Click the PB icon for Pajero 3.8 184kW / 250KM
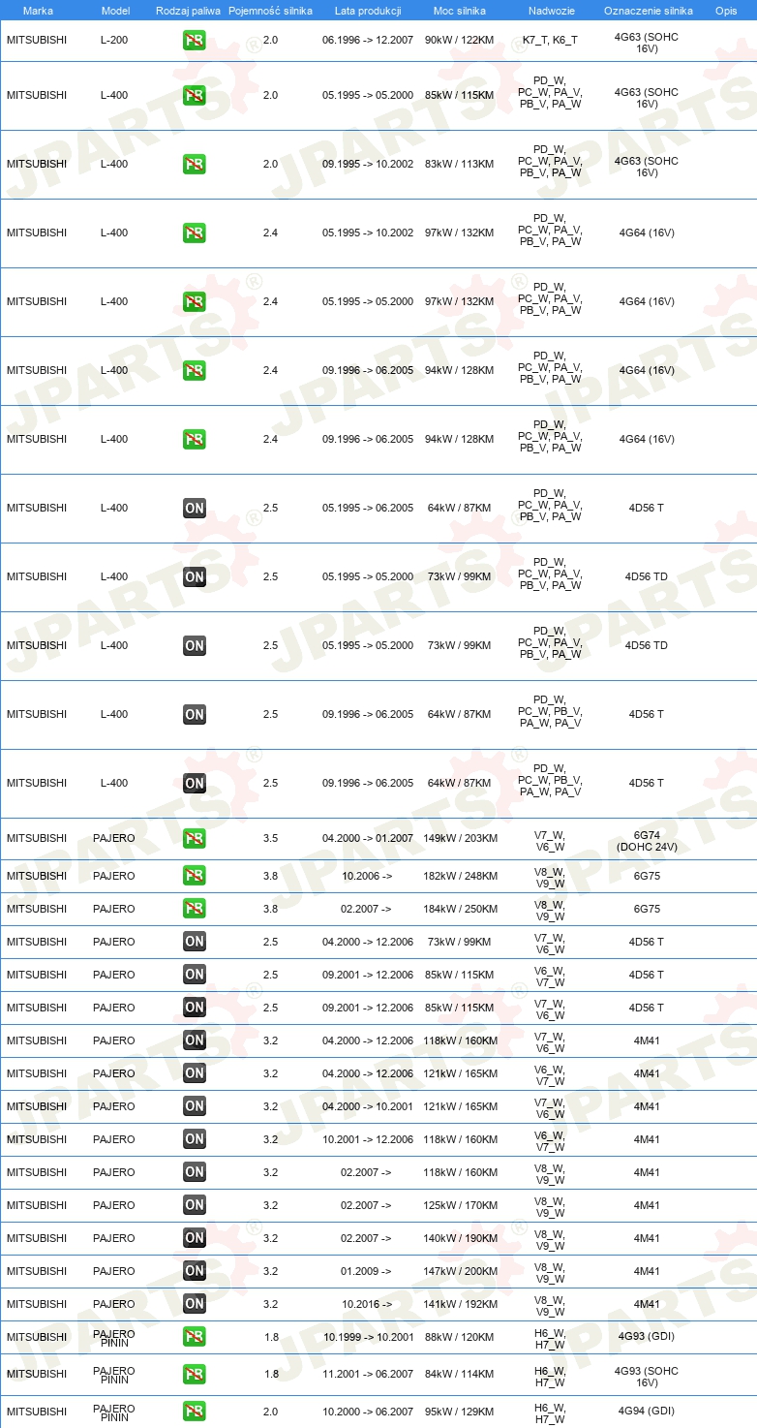This screenshot has width=757, height=1428. coord(195,909)
